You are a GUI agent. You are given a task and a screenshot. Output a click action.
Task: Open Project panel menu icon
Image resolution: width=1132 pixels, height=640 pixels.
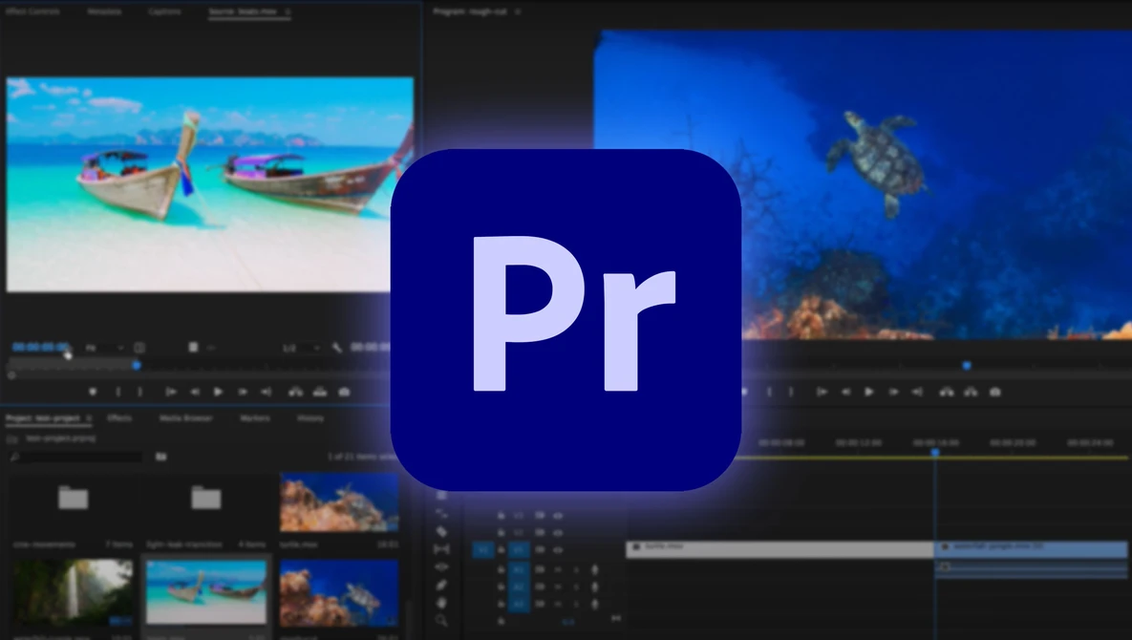[89, 417]
